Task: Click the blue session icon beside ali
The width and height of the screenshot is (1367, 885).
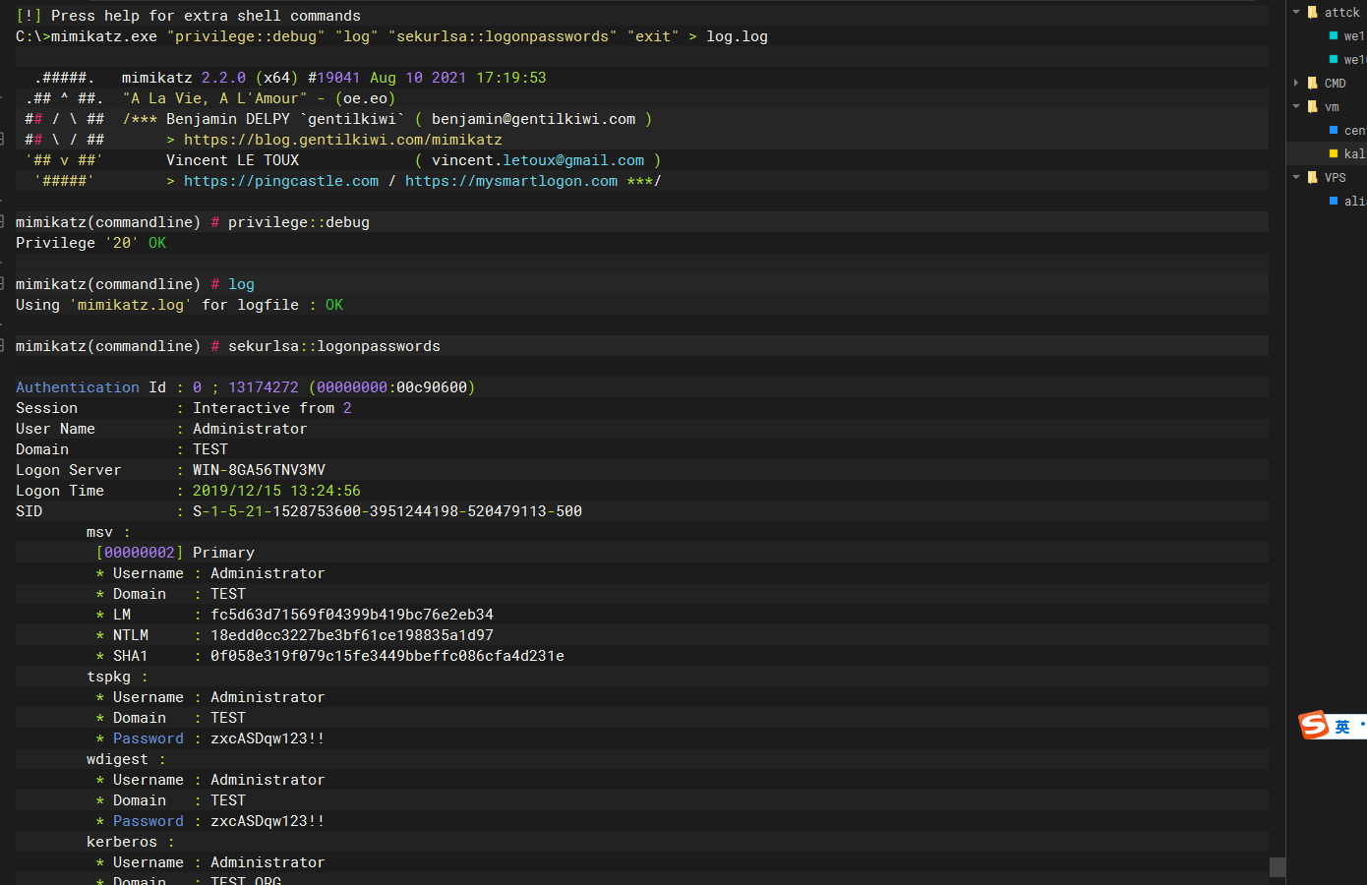Action: tap(1334, 201)
